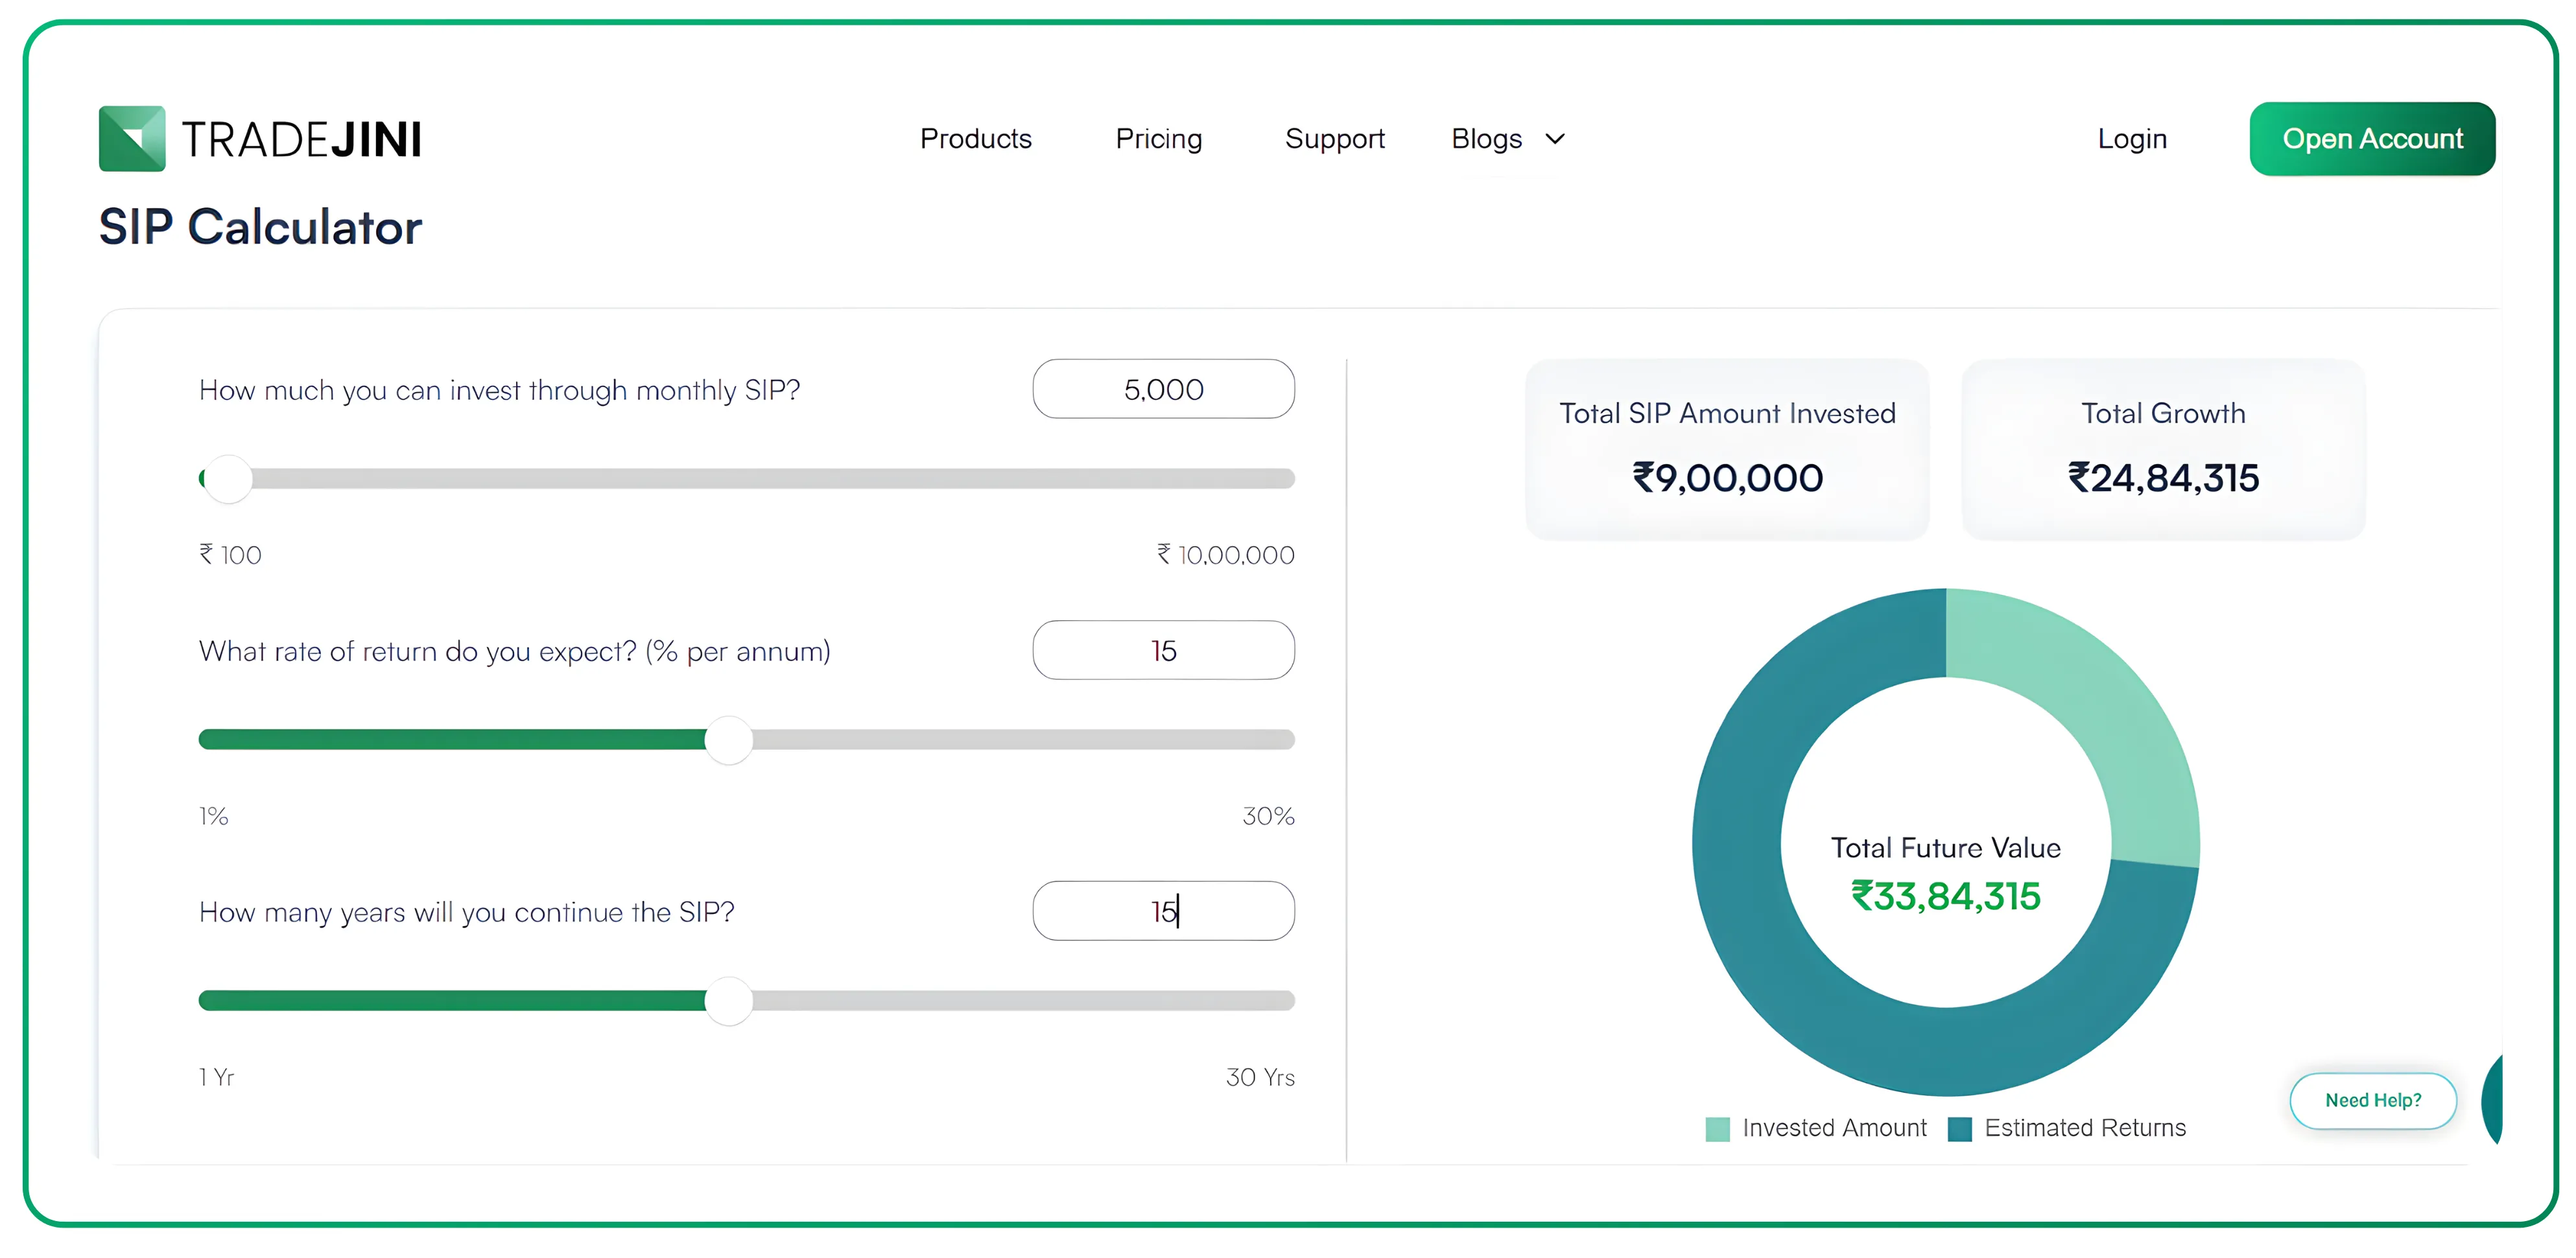Image resolution: width=2576 pixels, height=1258 pixels.
Task: Click the Estimated Returns legend text
Action: [x=2085, y=1129]
